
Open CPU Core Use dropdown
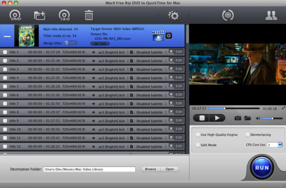tap(280, 145)
